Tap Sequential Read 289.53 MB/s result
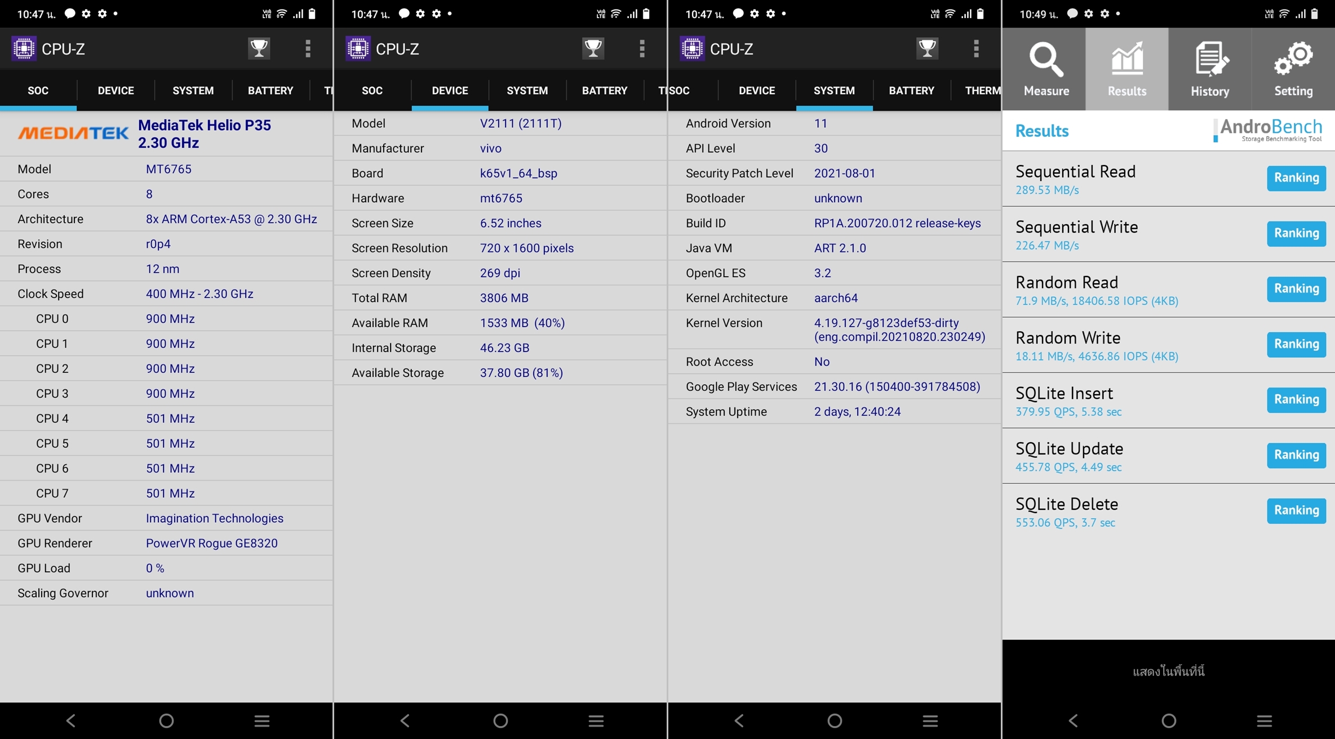Screen dimensions: 1335x739 [1046, 190]
